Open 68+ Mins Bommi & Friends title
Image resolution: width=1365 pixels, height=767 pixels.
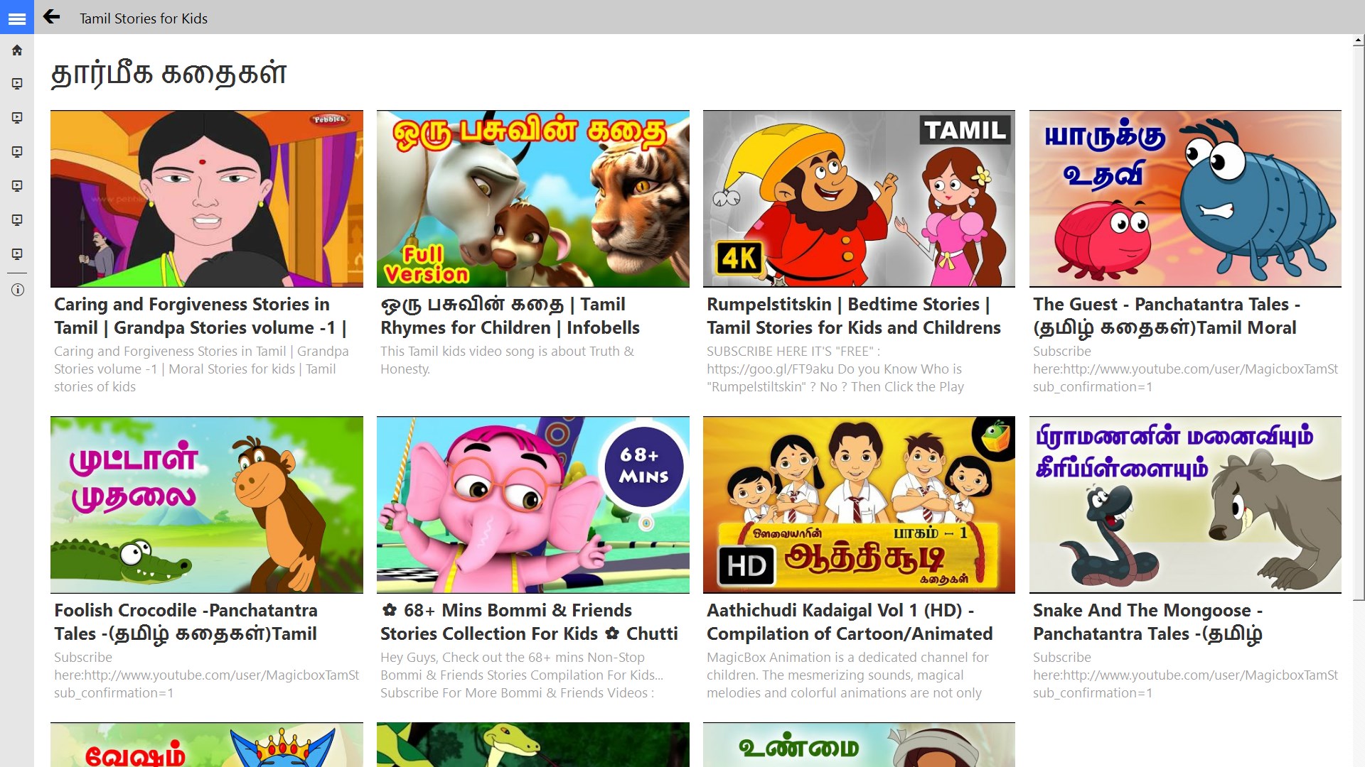click(x=529, y=622)
